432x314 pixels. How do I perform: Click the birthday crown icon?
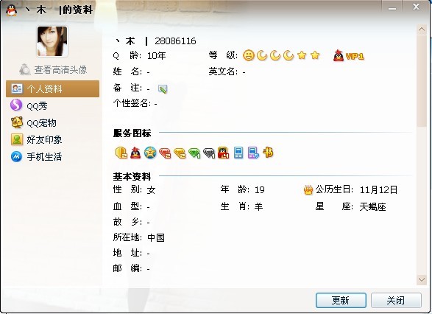click(308, 190)
